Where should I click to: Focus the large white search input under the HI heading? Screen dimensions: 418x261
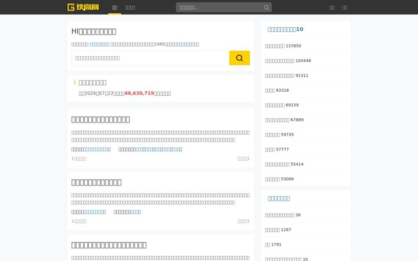click(150, 58)
